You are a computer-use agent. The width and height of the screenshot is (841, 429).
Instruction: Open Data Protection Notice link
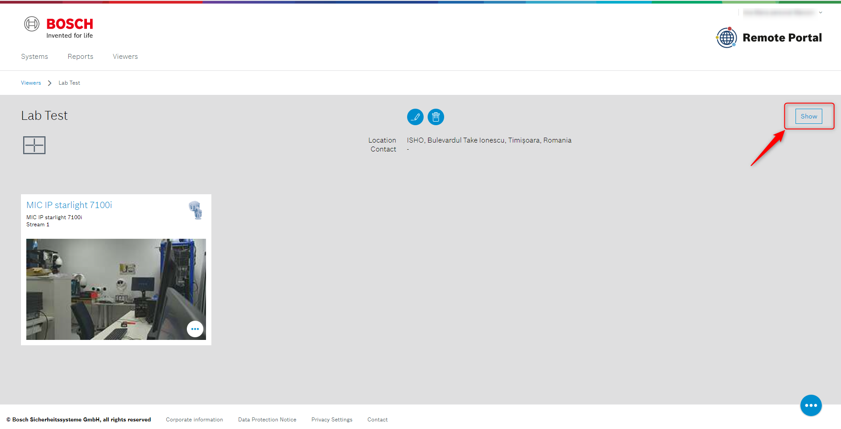pos(267,420)
